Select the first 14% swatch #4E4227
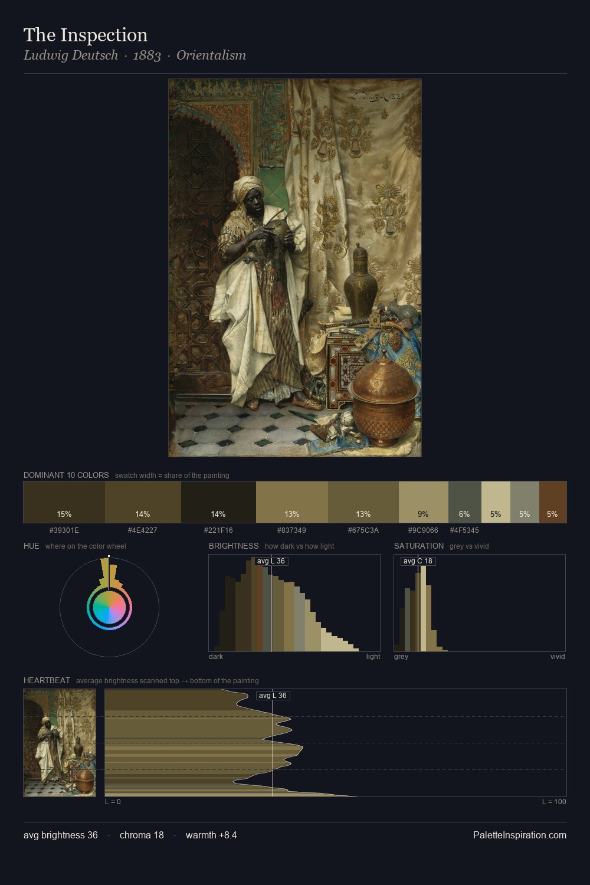This screenshot has height=885, width=590. (x=143, y=502)
